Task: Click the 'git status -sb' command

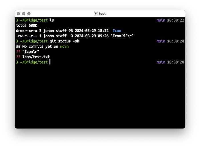Action: [x=64, y=41]
